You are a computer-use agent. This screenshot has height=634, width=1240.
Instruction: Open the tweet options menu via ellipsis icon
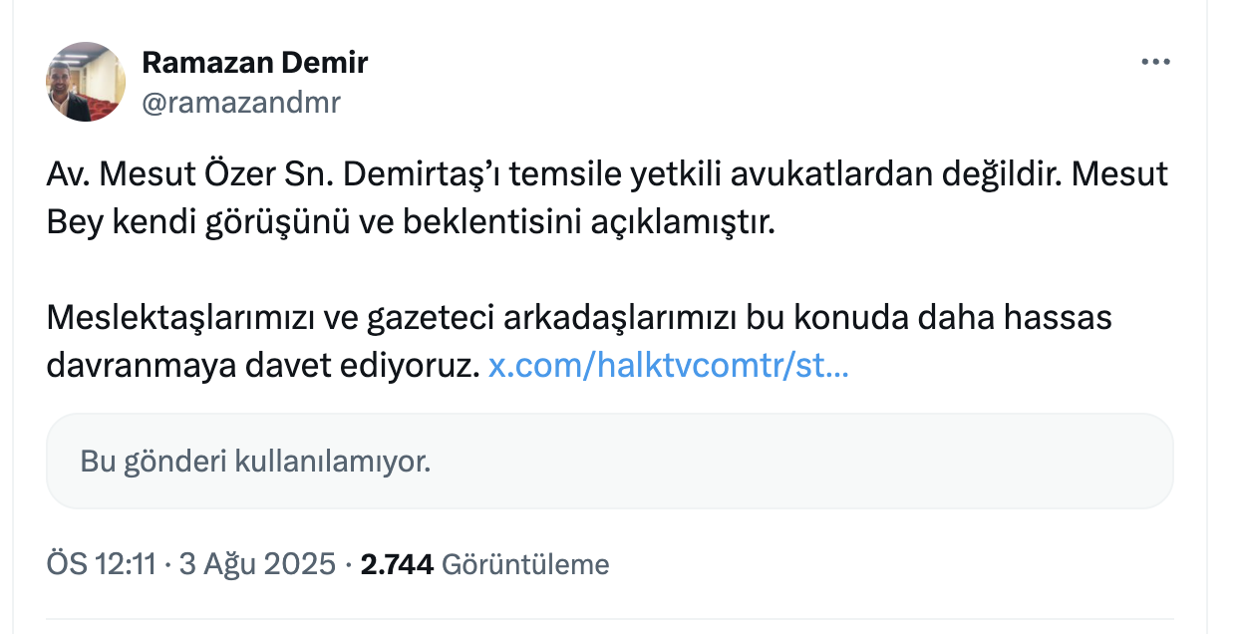1156,60
